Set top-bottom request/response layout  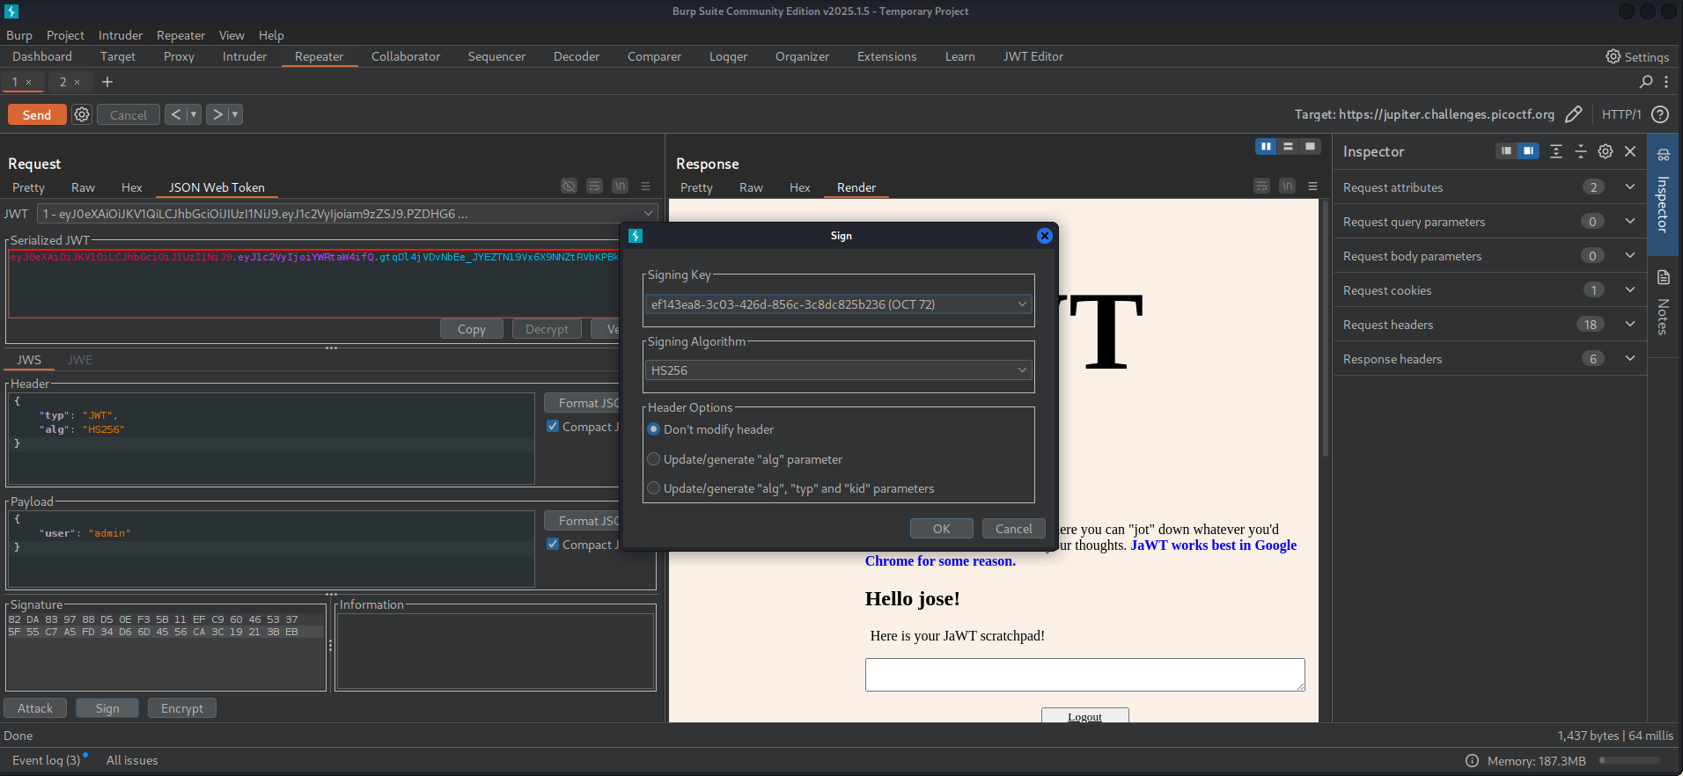[1288, 146]
